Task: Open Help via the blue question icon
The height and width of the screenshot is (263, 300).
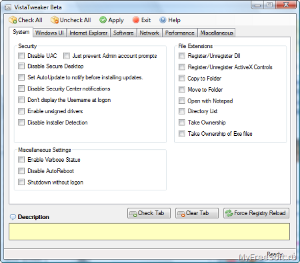Action: click(163, 20)
